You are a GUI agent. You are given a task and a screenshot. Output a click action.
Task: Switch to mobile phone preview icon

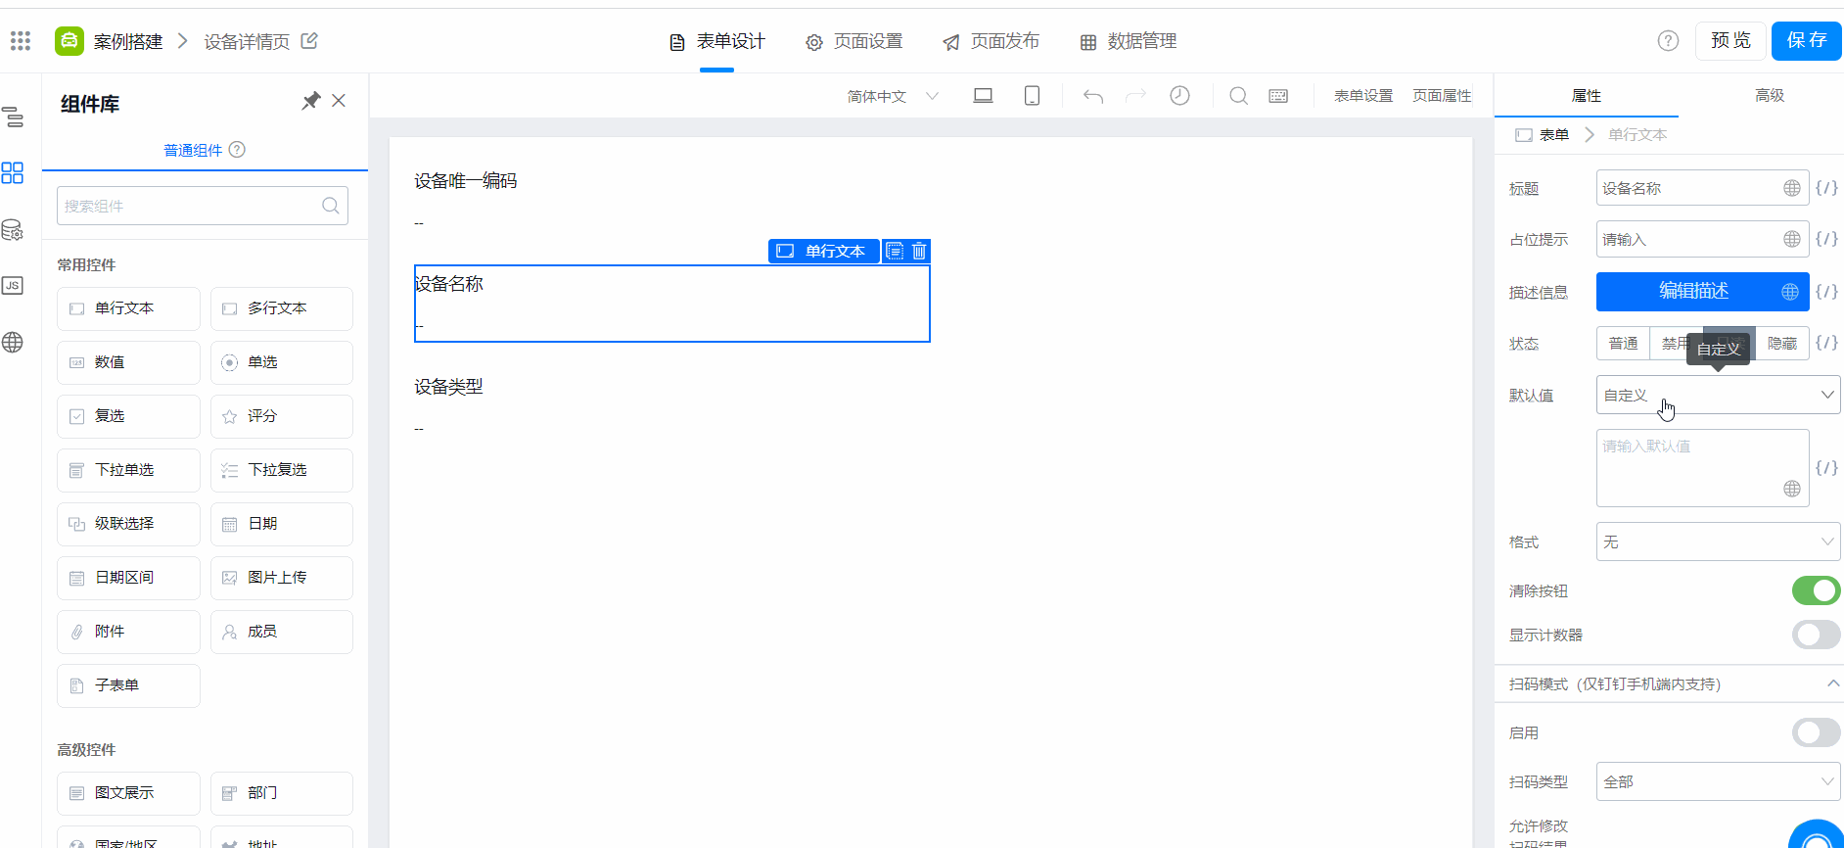pos(1032,96)
